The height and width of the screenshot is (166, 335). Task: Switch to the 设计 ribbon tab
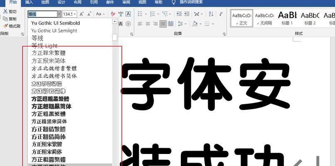point(62,2)
